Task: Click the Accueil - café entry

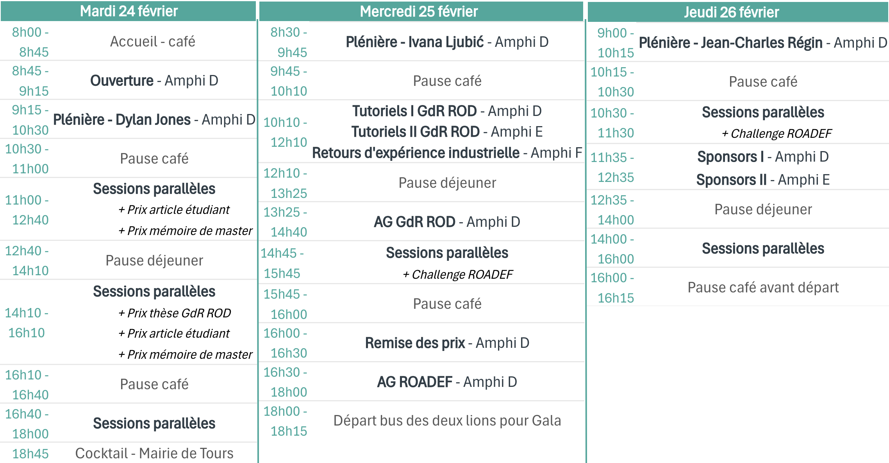Action: click(153, 41)
